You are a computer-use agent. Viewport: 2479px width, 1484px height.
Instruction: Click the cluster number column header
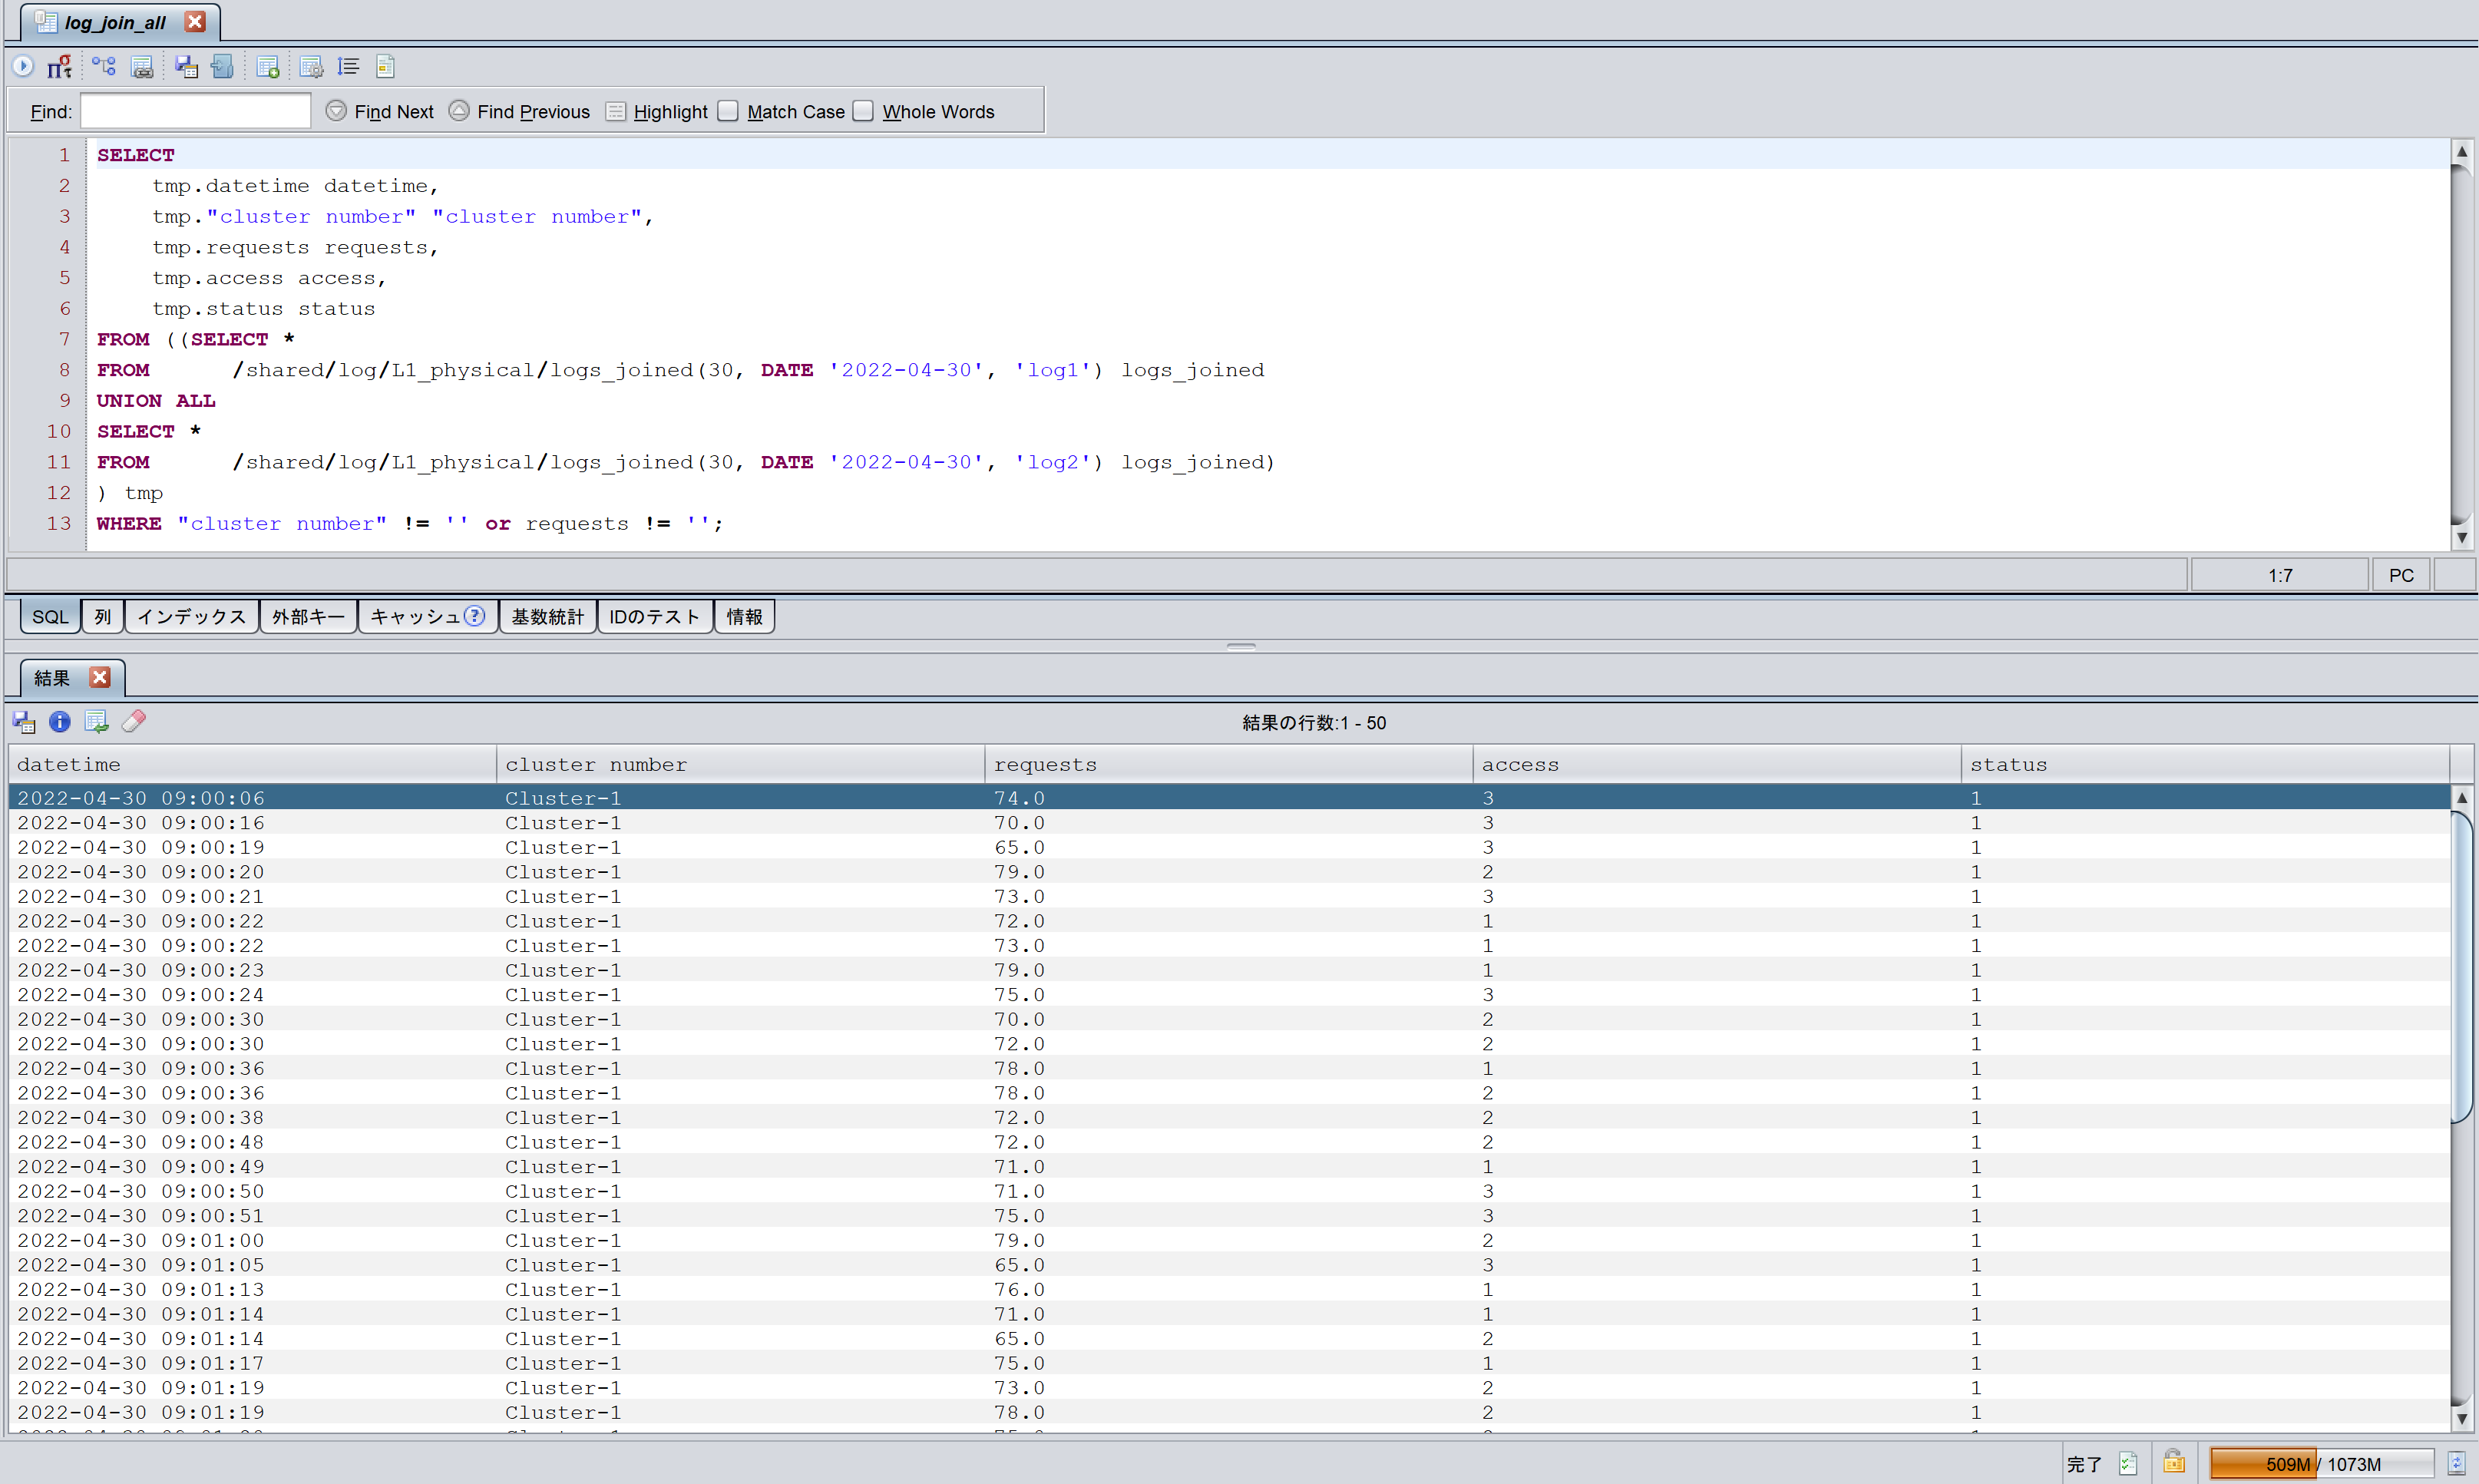[x=740, y=764]
